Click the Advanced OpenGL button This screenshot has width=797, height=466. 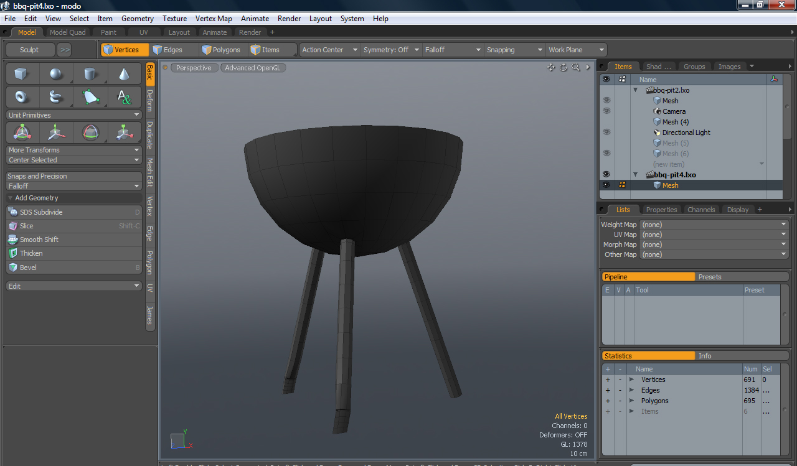click(253, 68)
